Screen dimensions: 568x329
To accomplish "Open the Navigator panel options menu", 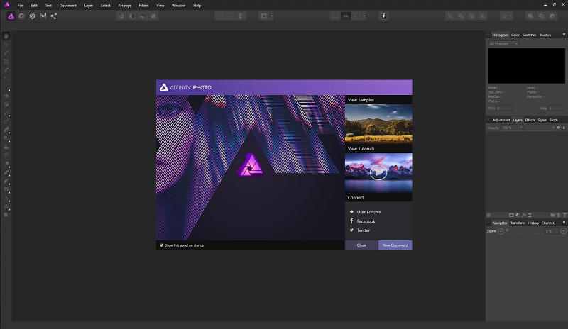I will click(564, 223).
